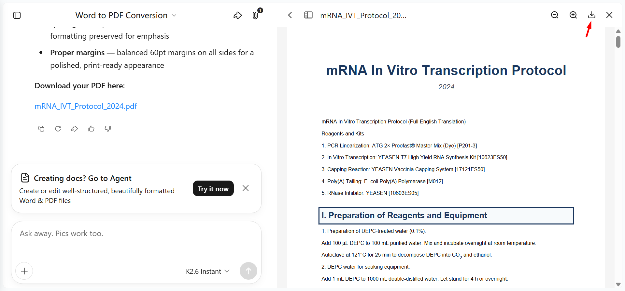Download the PDF with the download icon
625x291 pixels.
[592, 15]
